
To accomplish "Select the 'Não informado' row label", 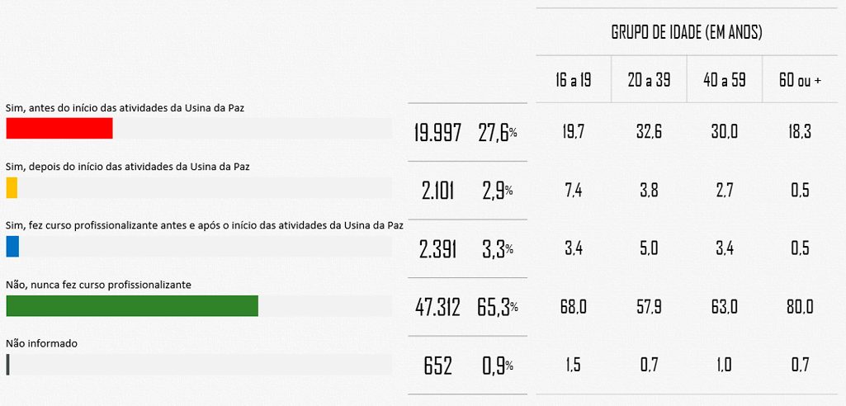I will [41, 343].
